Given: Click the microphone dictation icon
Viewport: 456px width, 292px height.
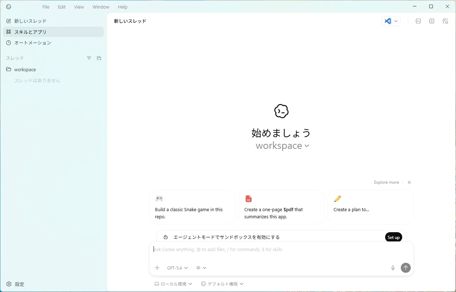Looking at the screenshot, I should [x=393, y=268].
